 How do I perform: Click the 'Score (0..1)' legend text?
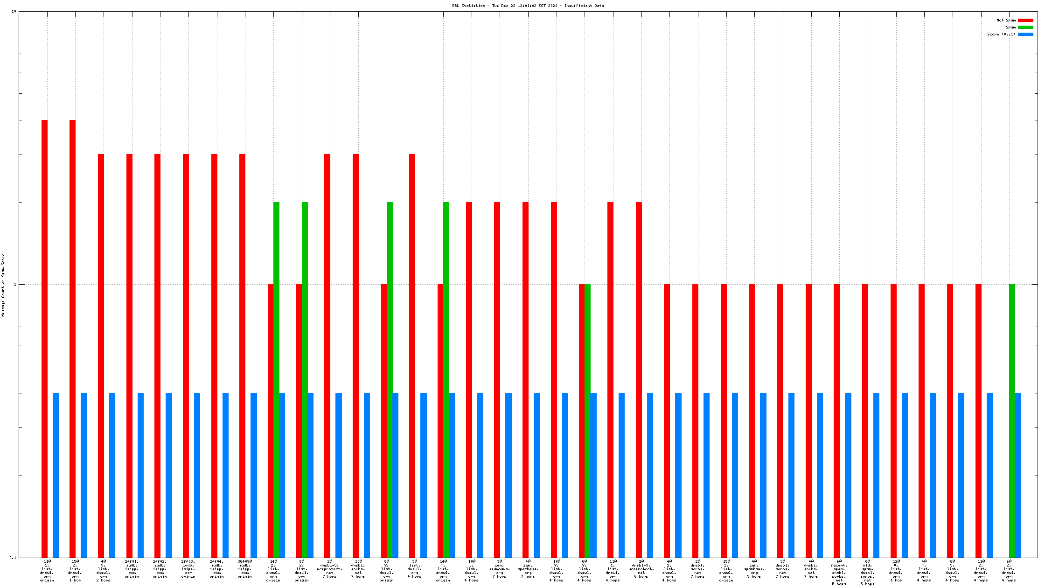click(1001, 35)
